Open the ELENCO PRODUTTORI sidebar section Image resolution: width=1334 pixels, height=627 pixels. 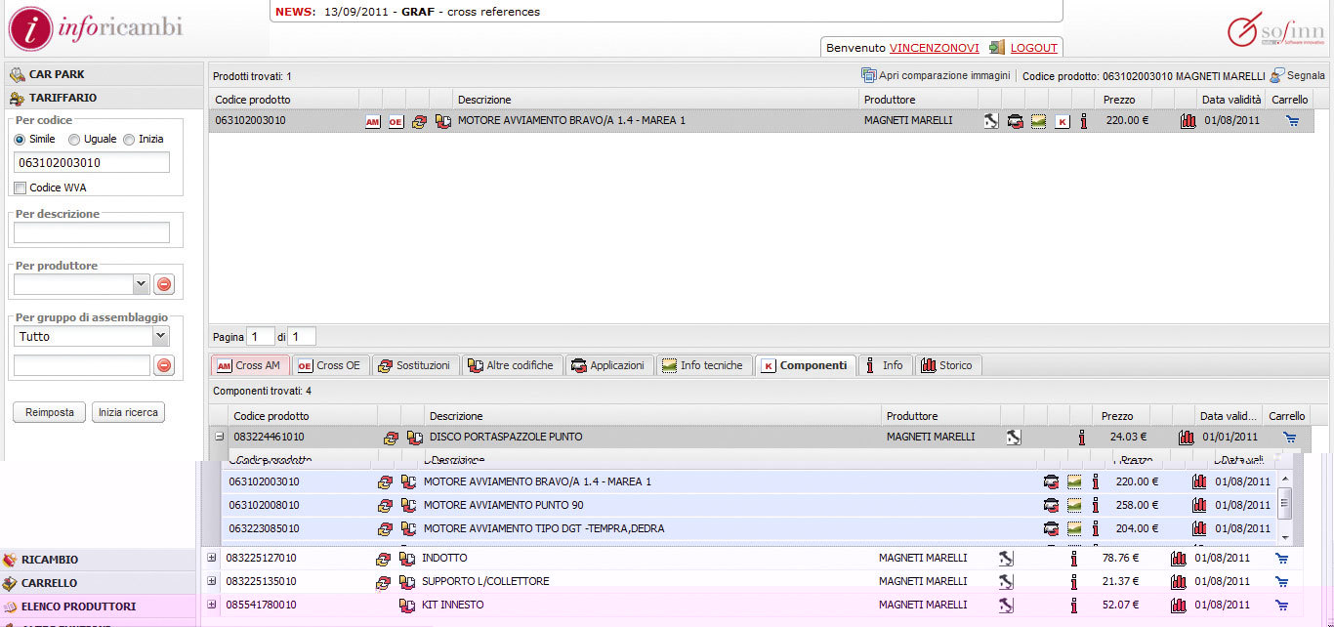pos(98,606)
